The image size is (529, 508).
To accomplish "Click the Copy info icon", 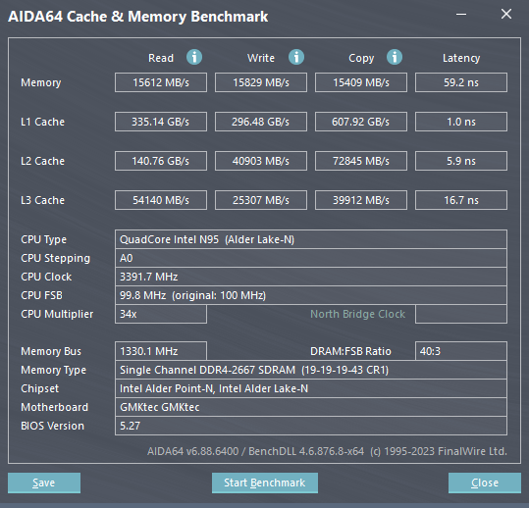I will tap(395, 57).
